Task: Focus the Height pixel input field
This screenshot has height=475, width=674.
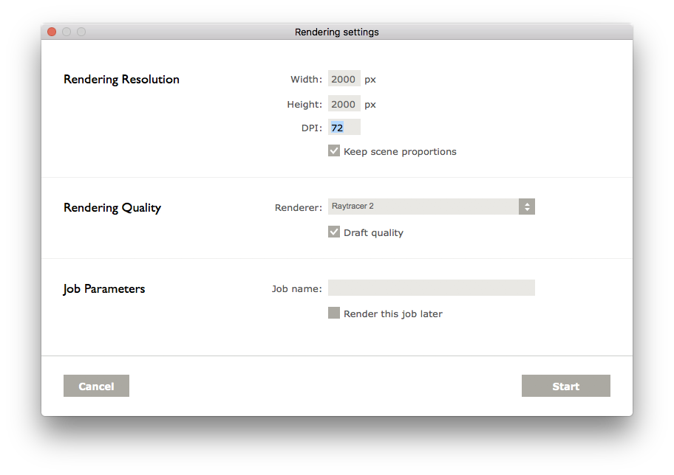Action: [x=344, y=104]
